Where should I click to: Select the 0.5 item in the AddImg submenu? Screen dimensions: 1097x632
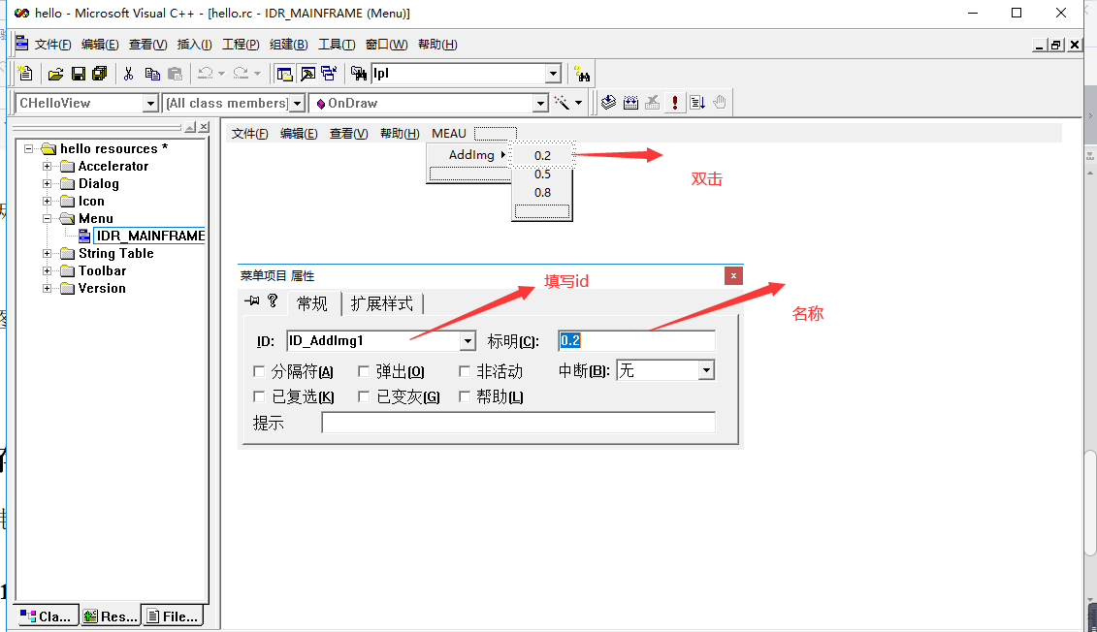(x=540, y=174)
